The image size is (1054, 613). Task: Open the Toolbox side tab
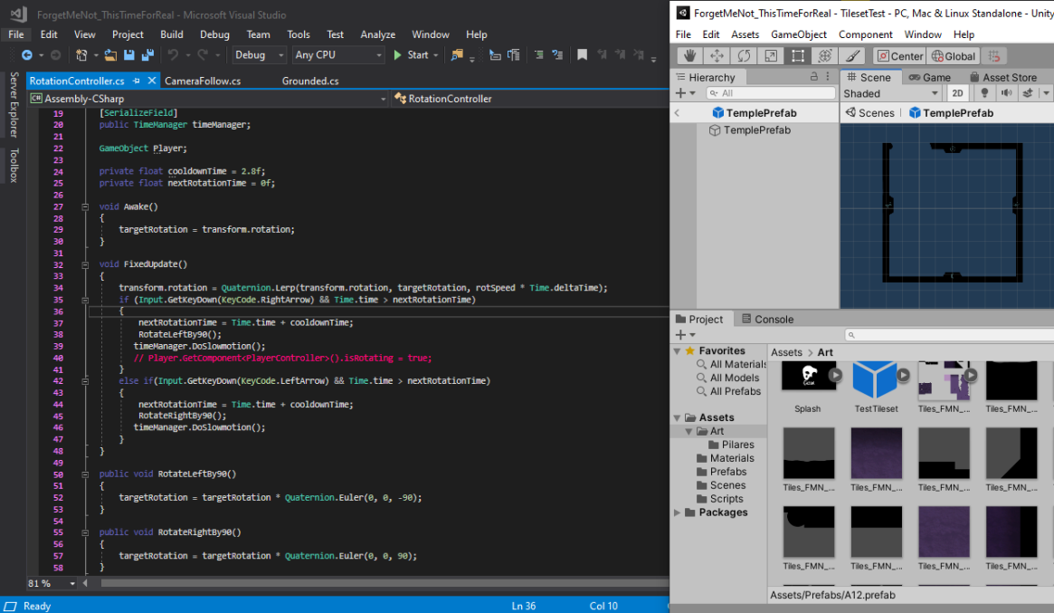[x=14, y=166]
